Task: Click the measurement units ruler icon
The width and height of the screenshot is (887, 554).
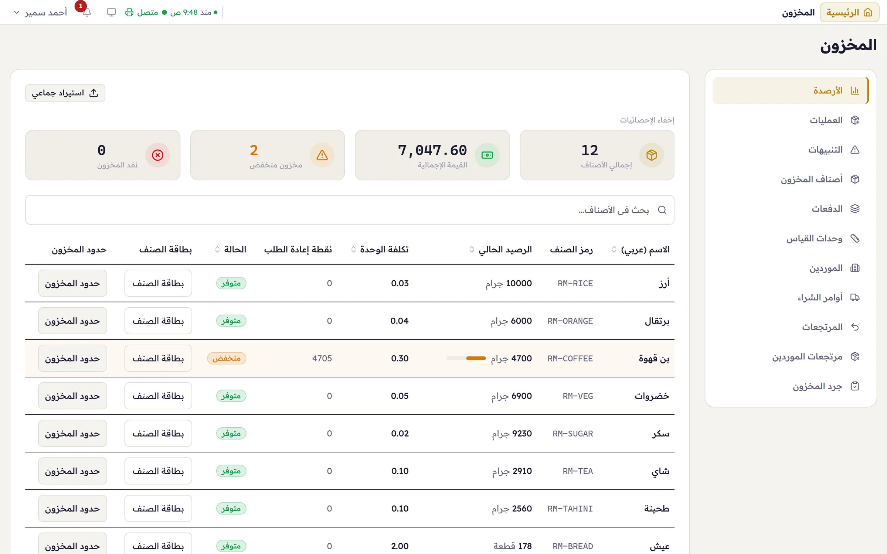Action: [855, 238]
